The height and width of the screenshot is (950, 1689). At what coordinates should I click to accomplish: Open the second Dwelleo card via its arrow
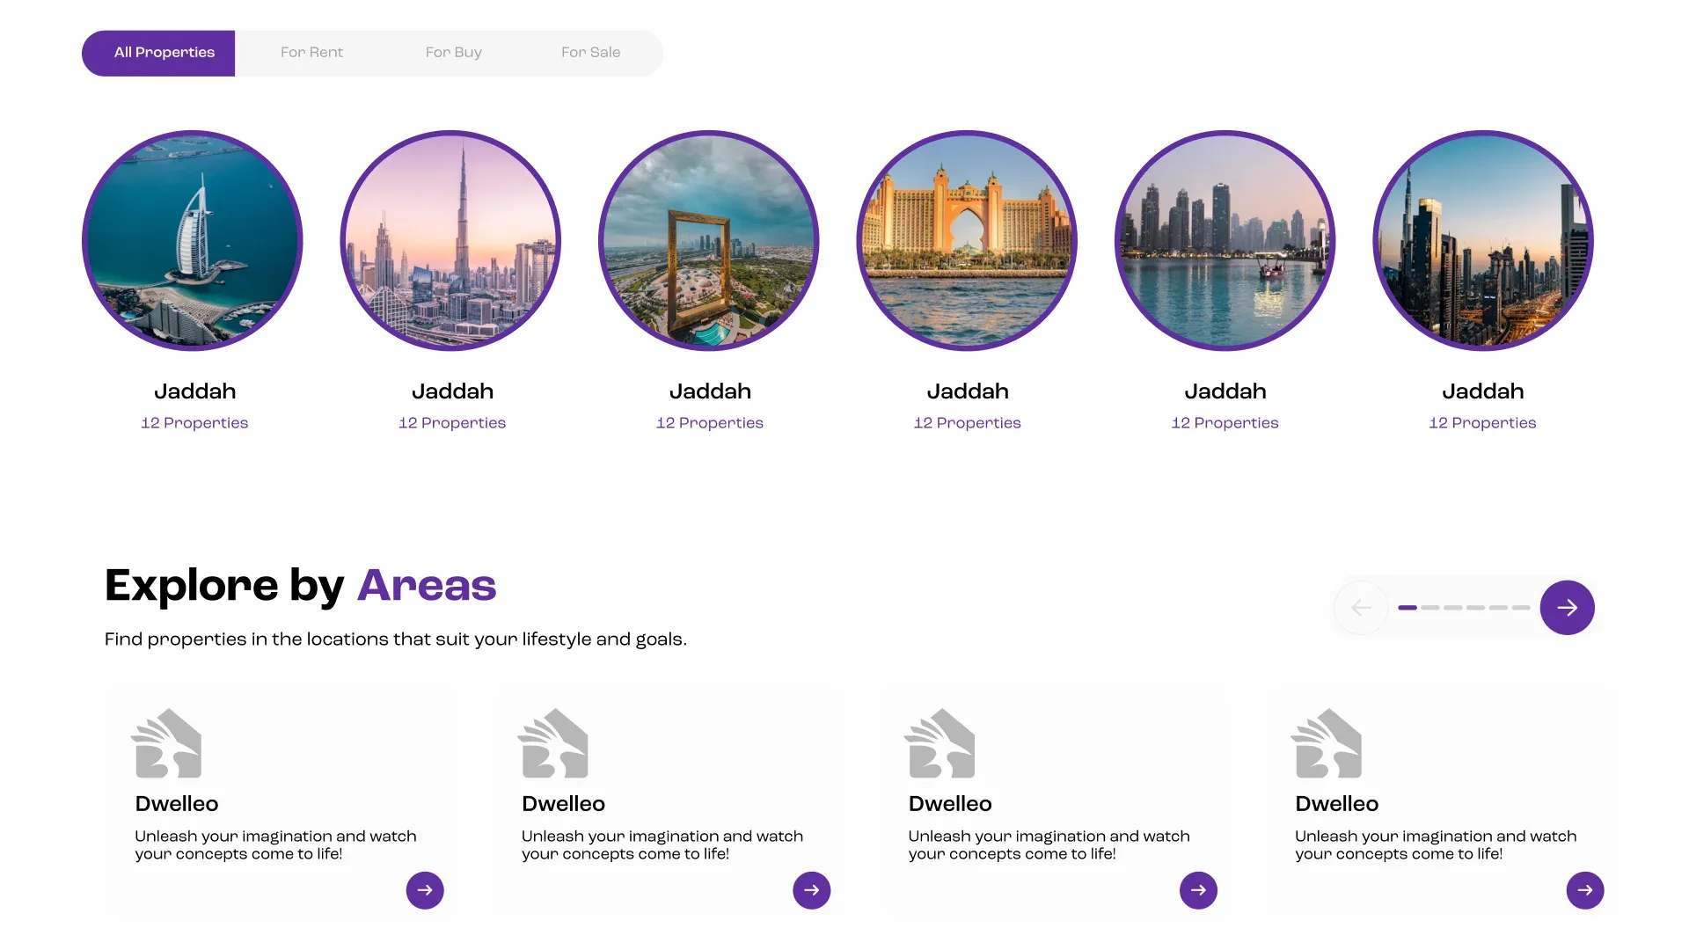pos(811,890)
